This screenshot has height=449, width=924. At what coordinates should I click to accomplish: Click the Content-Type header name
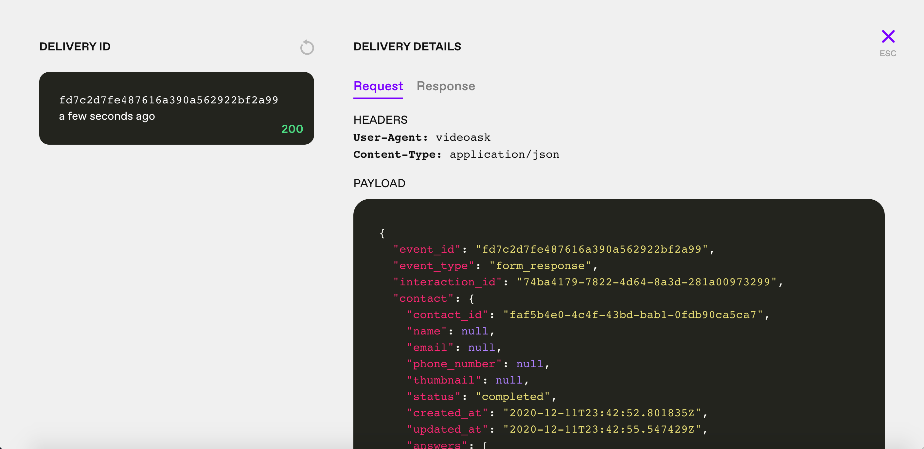coord(398,154)
